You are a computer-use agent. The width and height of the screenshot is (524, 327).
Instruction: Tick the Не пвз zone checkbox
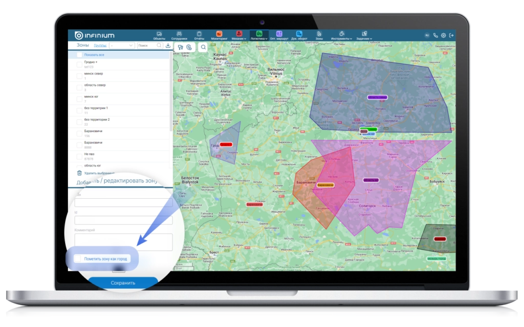pyautogui.click(x=79, y=156)
